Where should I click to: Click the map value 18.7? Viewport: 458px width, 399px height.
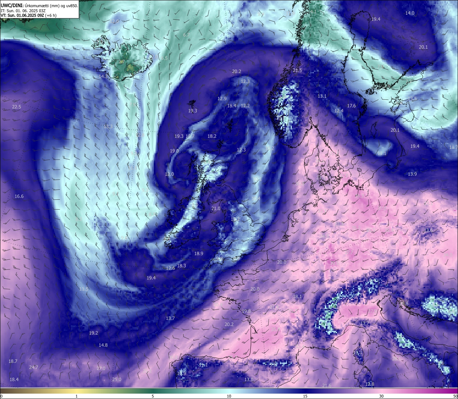click(x=13, y=361)
